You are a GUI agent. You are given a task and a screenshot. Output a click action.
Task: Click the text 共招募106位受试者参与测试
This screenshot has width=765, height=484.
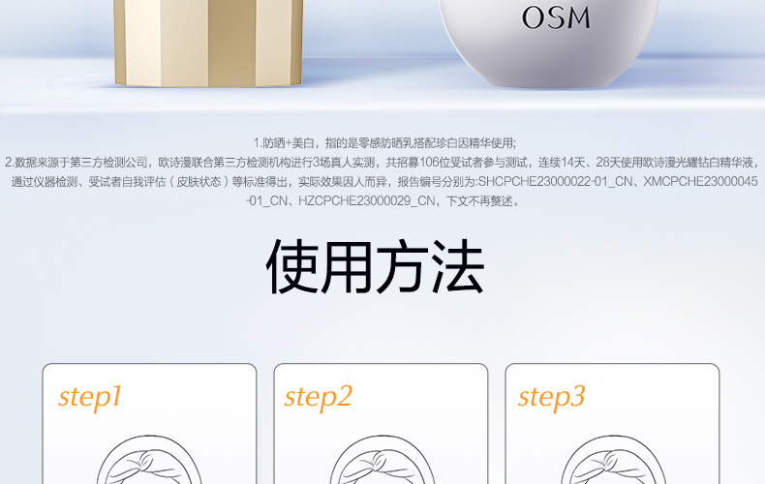[457, 163]
